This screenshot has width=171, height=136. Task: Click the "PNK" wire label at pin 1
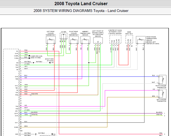(x=26, y=50)
